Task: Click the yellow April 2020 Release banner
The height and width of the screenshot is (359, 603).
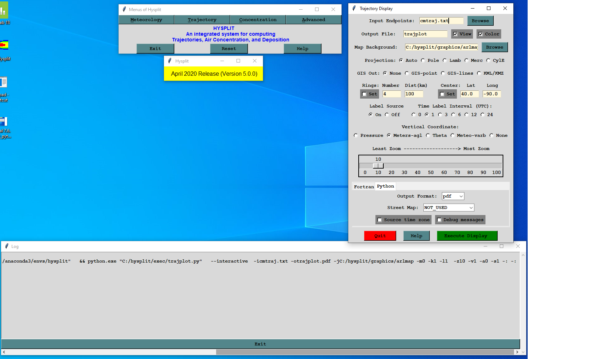Action: tap(214, 74)
